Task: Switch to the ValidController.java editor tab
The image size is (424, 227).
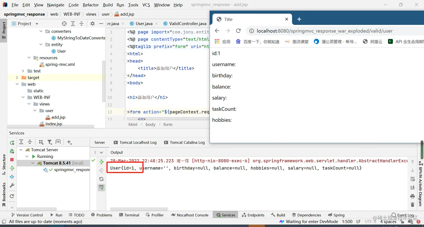Action: pos(188,24)
